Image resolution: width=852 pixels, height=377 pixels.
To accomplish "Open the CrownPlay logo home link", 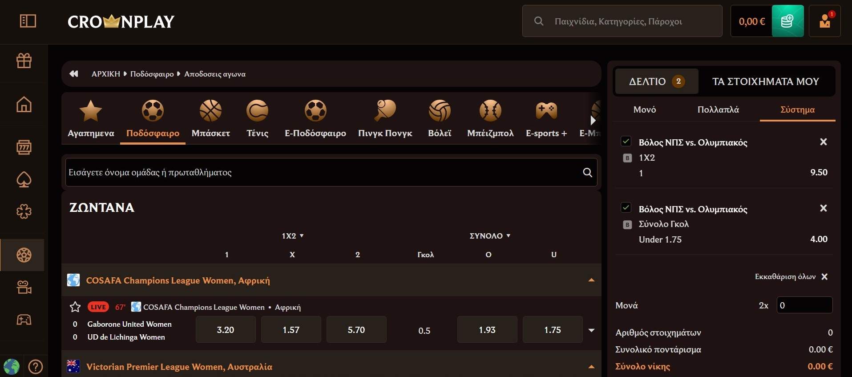I will click(x=121, y=21).
